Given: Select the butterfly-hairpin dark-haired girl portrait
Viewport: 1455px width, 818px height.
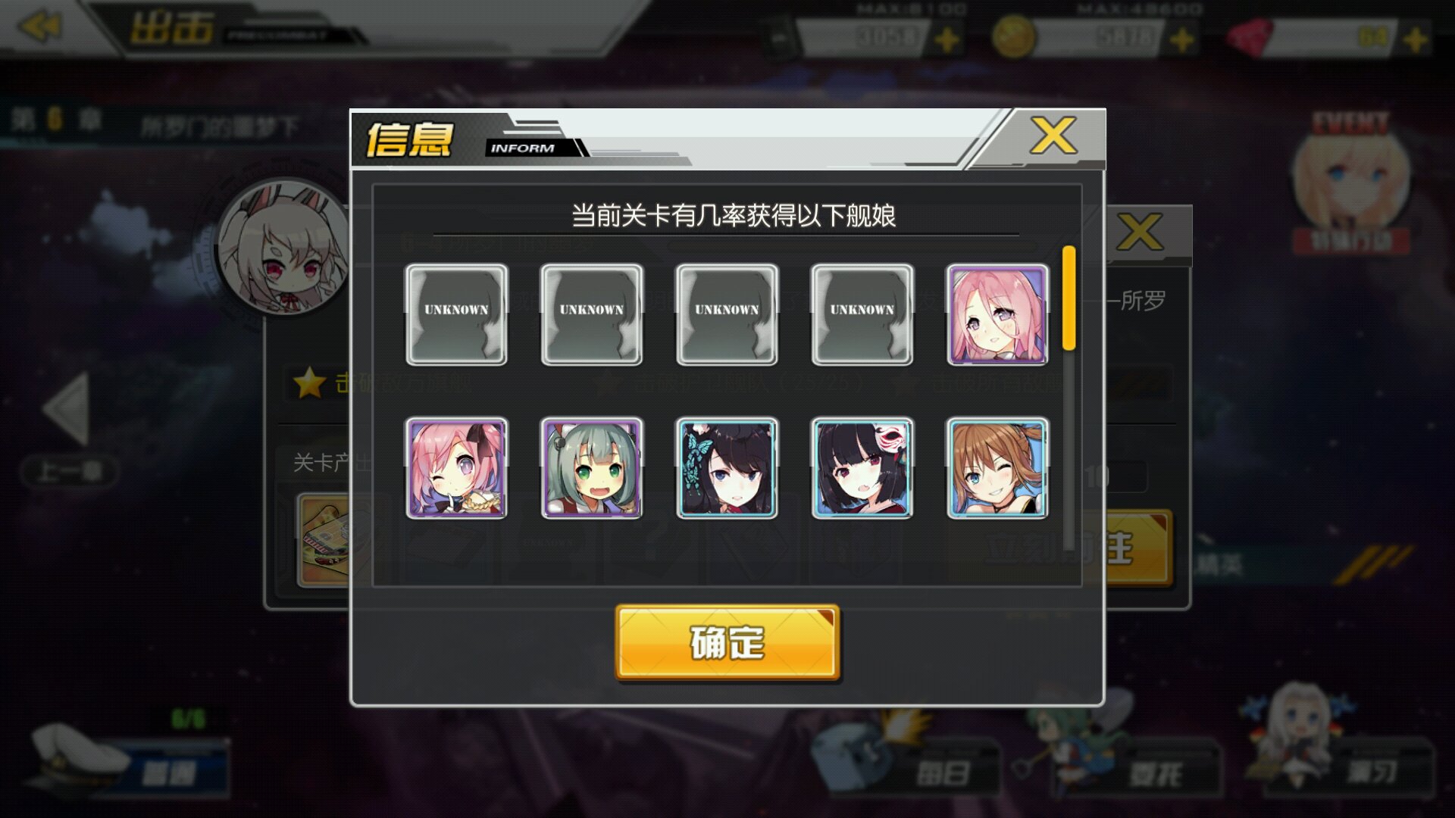Looking at the screenshot, I should [x=727, y=468].
